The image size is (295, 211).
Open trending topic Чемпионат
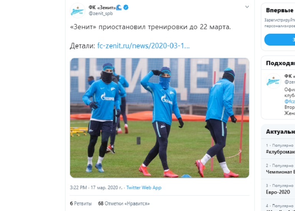coord(280,172)
